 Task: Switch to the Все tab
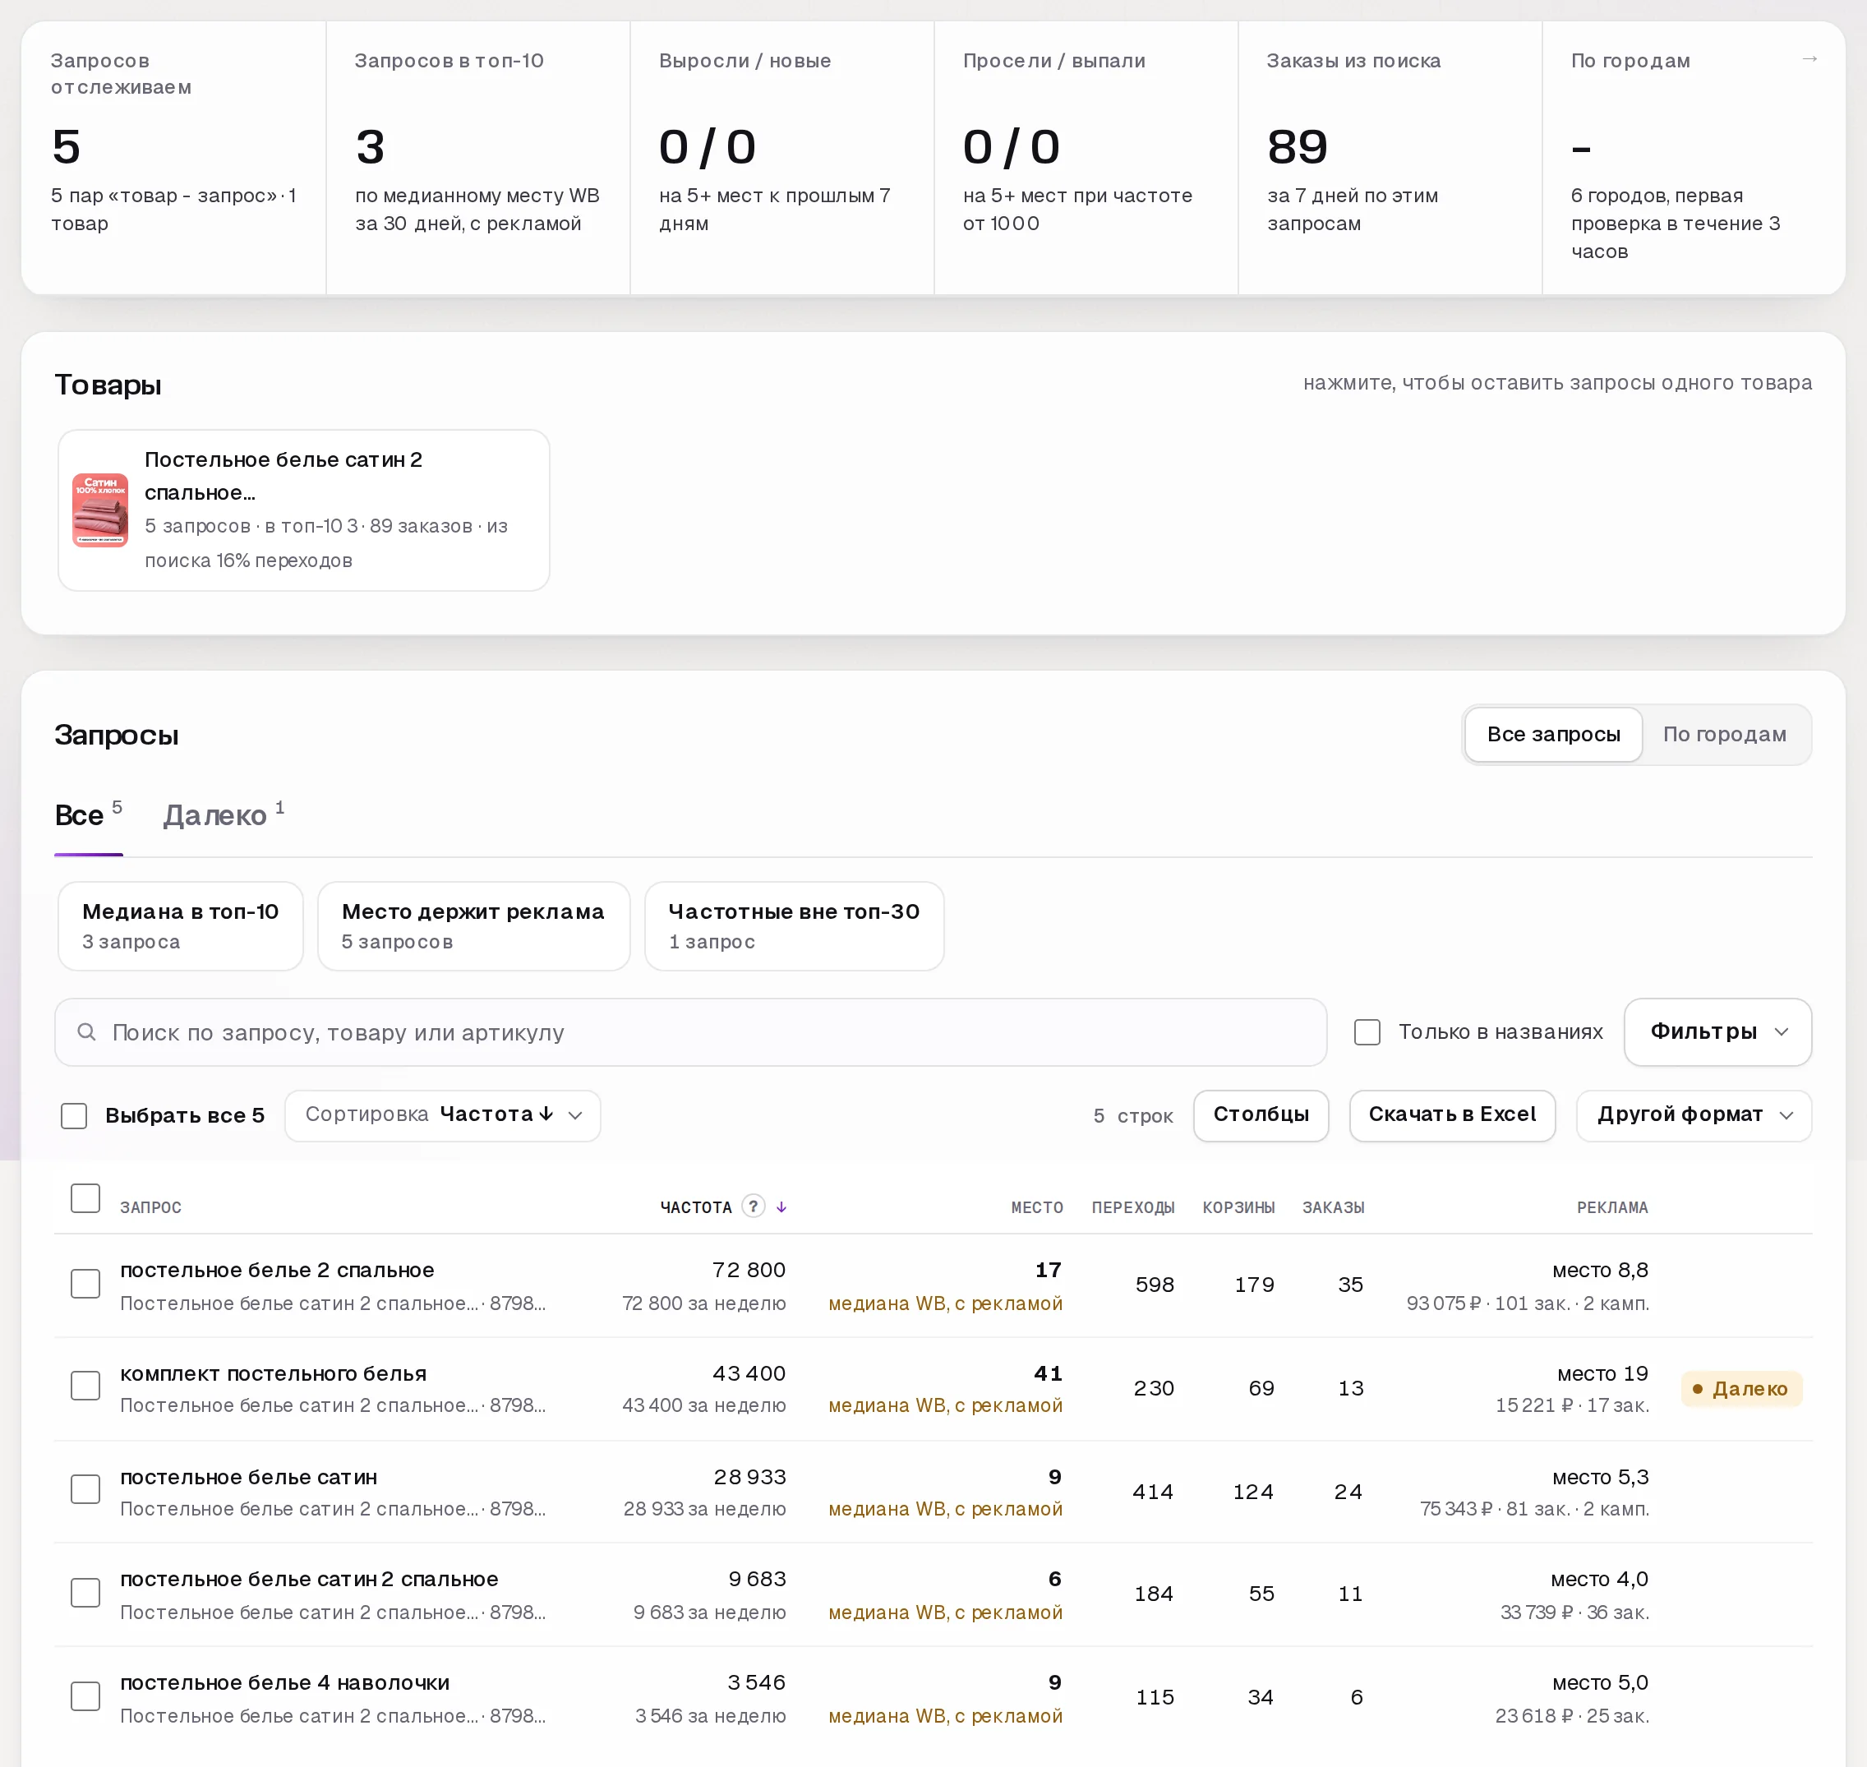[89, 815]
